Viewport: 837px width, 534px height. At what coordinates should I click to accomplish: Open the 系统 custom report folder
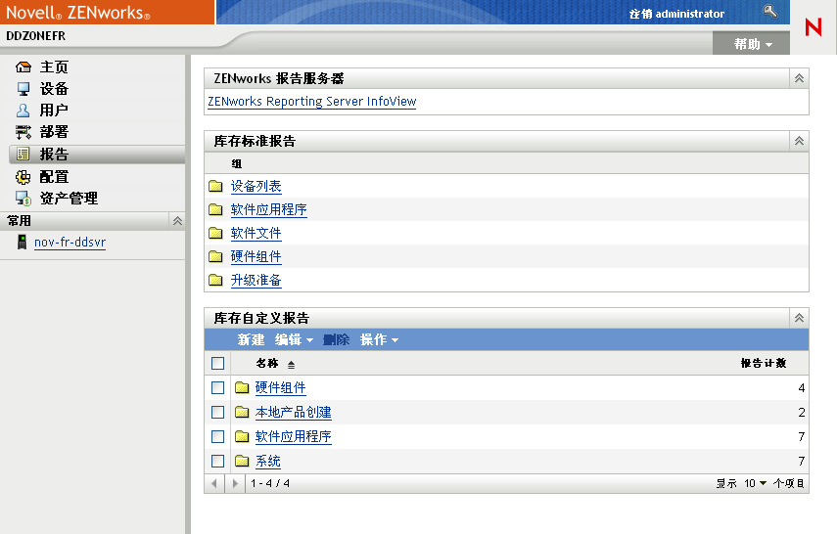(x=268, y=461)
